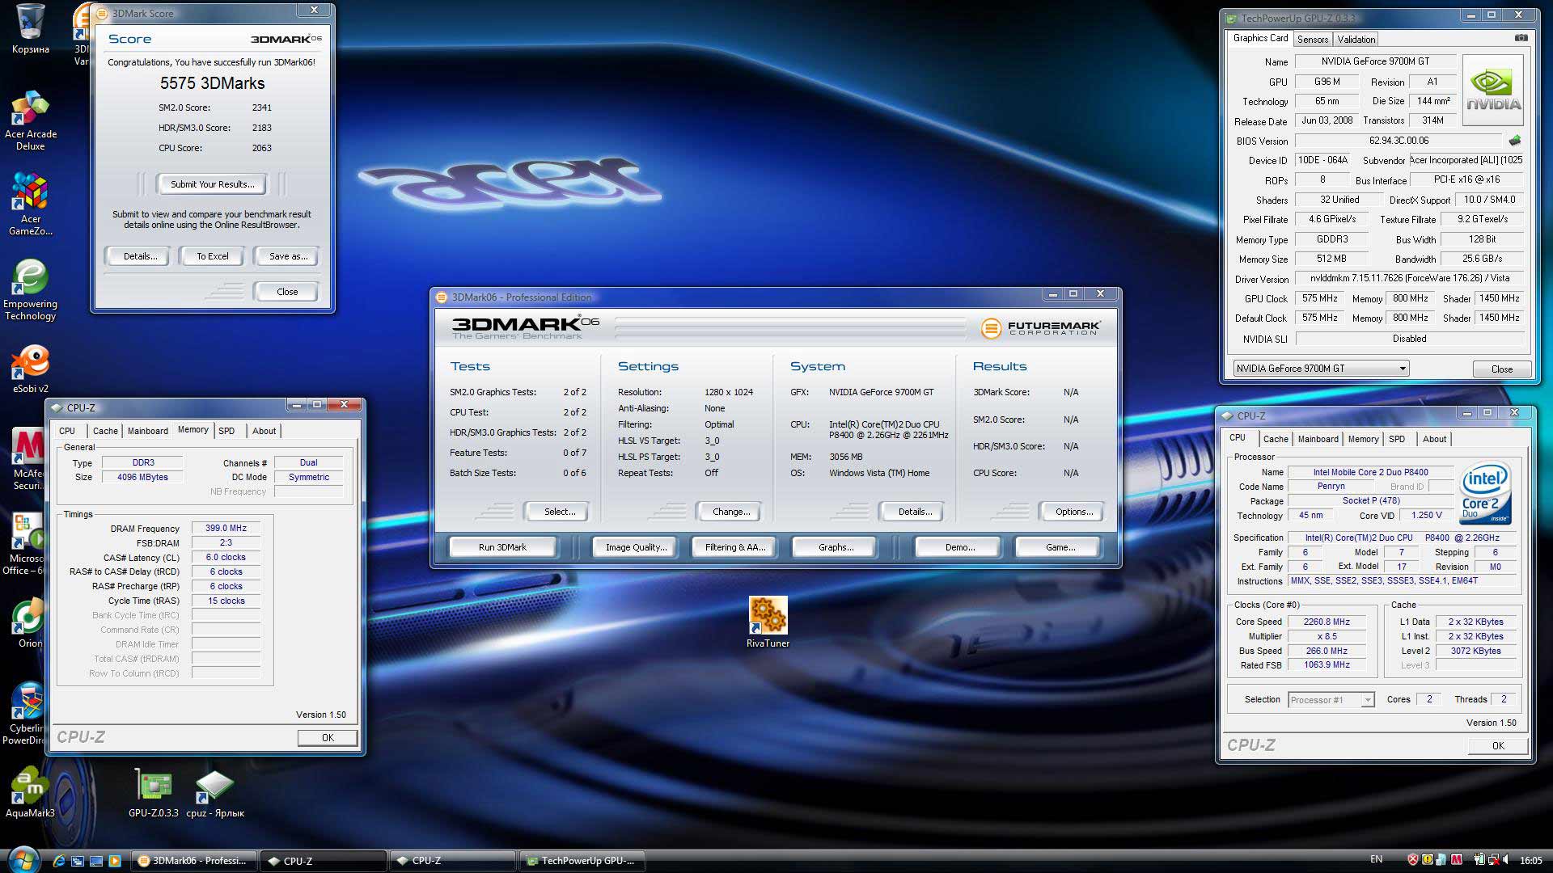Click the volume speaker tray icon
Viewport: 1553px width, 873px height.
point(1506,860)
